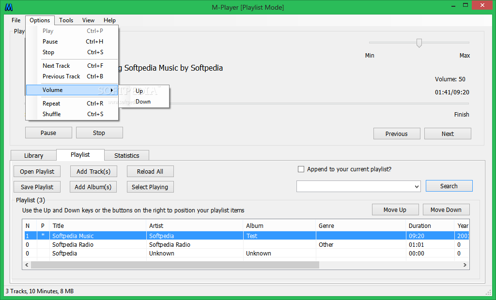Toggle Shuffle in Options menu
This screenshot has width=496, height=300.
coord(72,114)
